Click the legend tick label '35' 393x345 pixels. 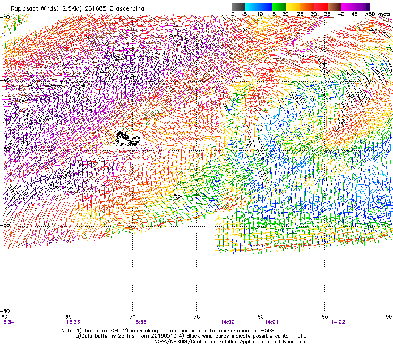click(327, 14)
